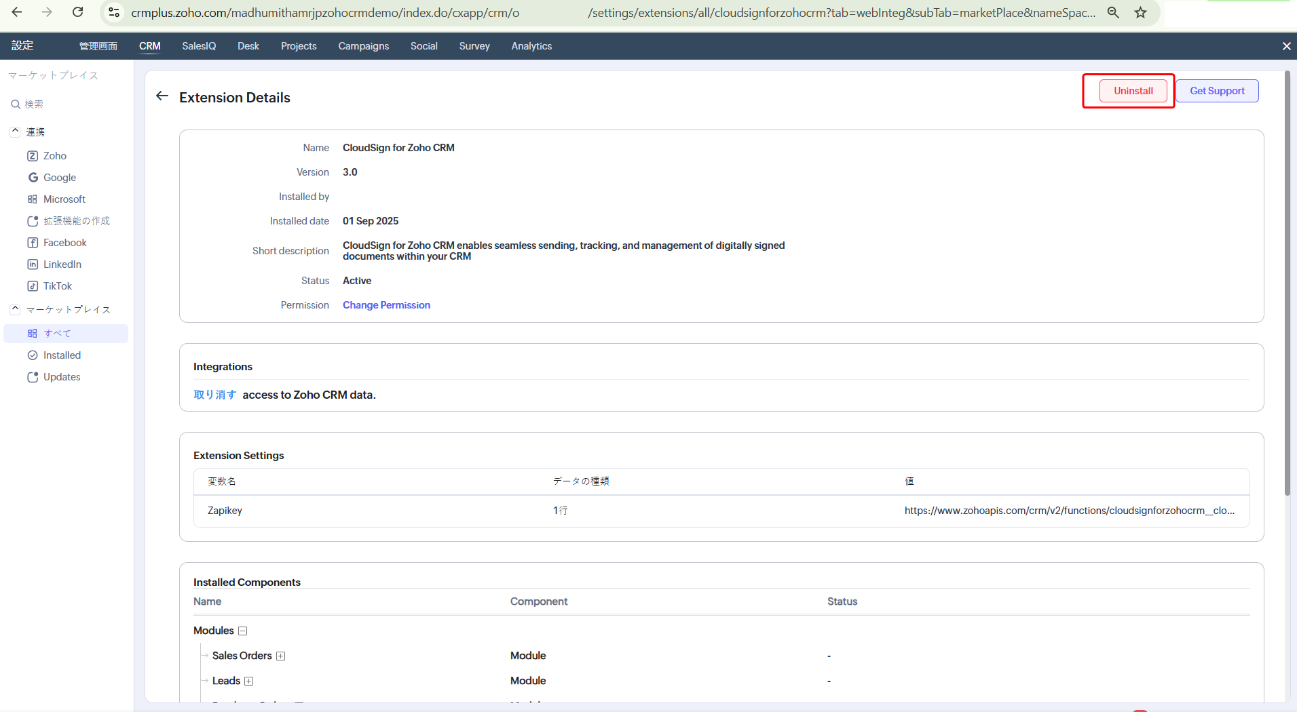
Task: Bookmark this page with the star icon
Action: [x=1141, y=12]
